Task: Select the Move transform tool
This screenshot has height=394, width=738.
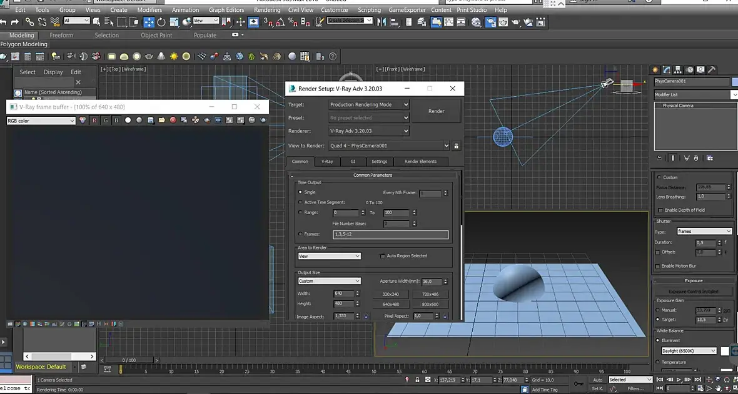Action: [149, 22]
